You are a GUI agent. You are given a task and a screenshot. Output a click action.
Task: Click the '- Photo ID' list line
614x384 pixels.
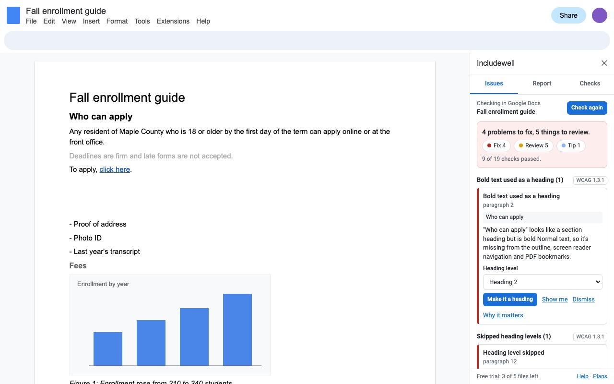click(85, 238)
